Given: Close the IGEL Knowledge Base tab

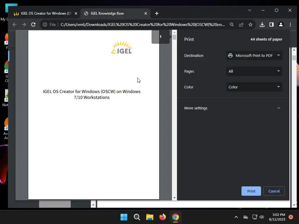Looking at the screenshot, I should pyautogui.click(x=146, y=13).
